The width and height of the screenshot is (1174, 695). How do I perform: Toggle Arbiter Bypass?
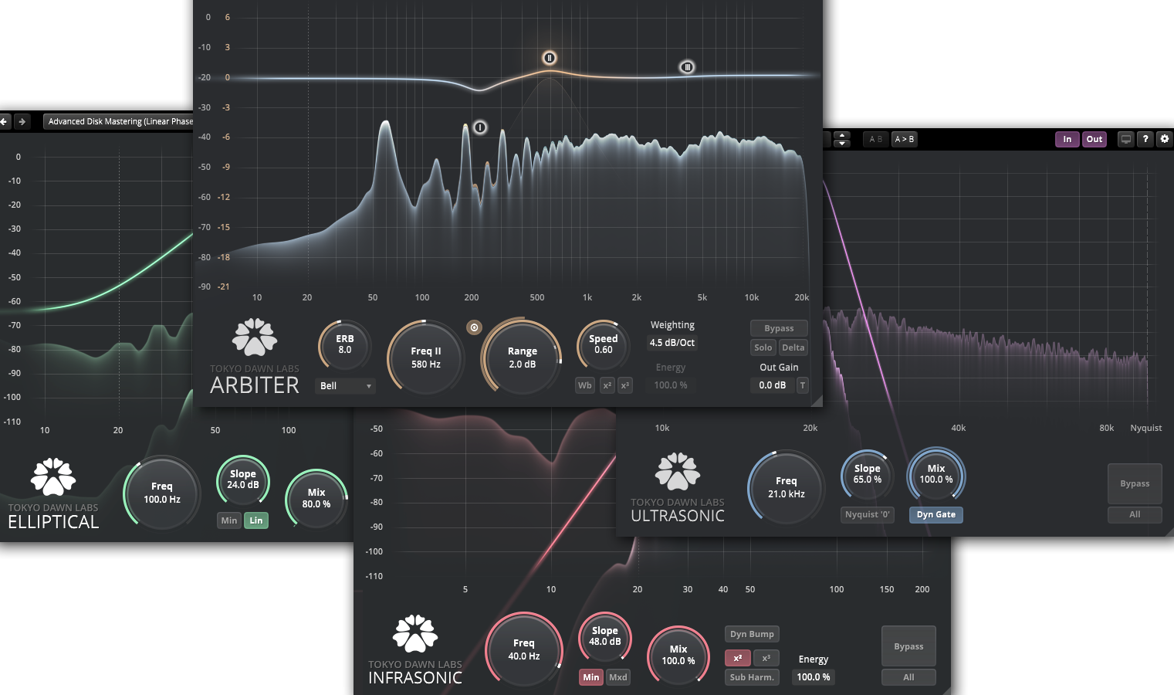[x=779, y=328]
